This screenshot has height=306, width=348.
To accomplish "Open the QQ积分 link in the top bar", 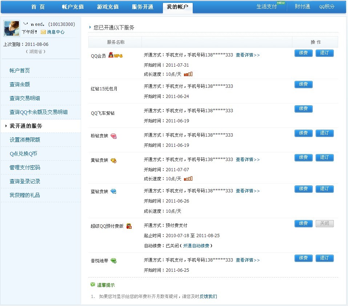I will pyautogui.click(x=327, y=7).
